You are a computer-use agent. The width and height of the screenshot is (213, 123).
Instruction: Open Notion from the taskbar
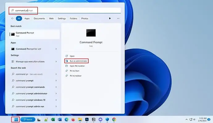pos(94,119)
